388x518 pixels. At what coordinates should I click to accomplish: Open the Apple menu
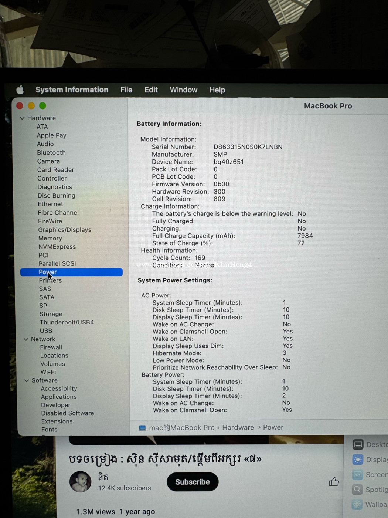pyautogui.click(x=20, y=90)
